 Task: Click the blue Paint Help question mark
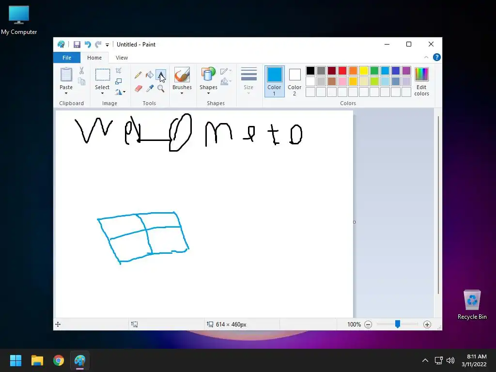[437, 57]
